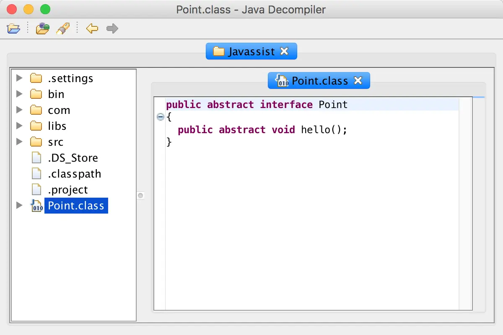The width and height of the screenshot is (503, 335).
Task: Click the .DS_Store file icon
Action: click(37, 158)
